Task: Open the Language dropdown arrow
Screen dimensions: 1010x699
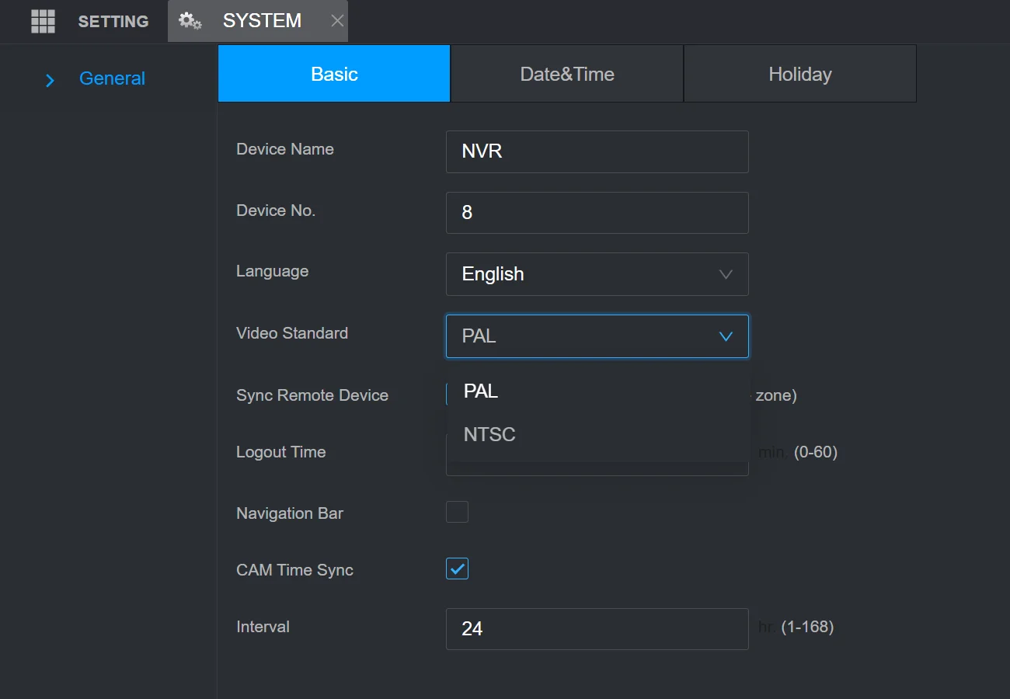Action: [725, 274]
